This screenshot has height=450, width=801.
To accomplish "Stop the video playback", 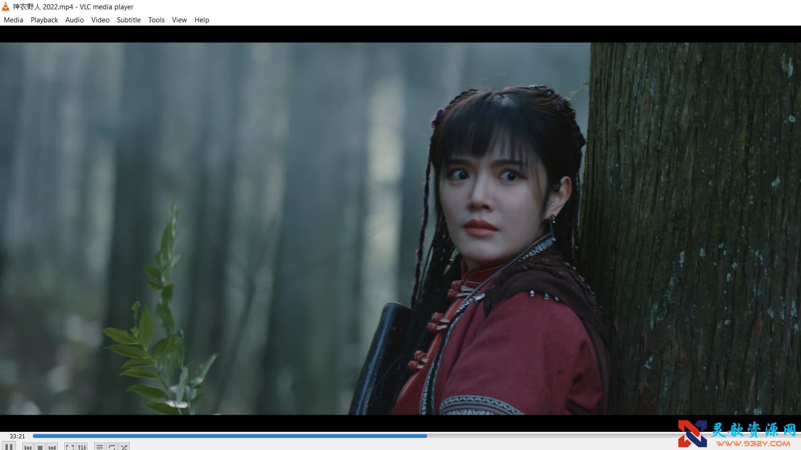I will (x=40, y=447).
